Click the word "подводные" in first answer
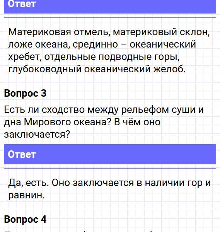The height and width of the screenshot is (232, 220). coord(125,57)
